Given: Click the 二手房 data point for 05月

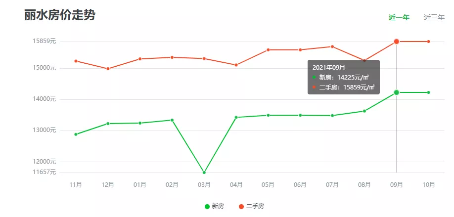Looking at the screenshot, I should pos(268,50).
